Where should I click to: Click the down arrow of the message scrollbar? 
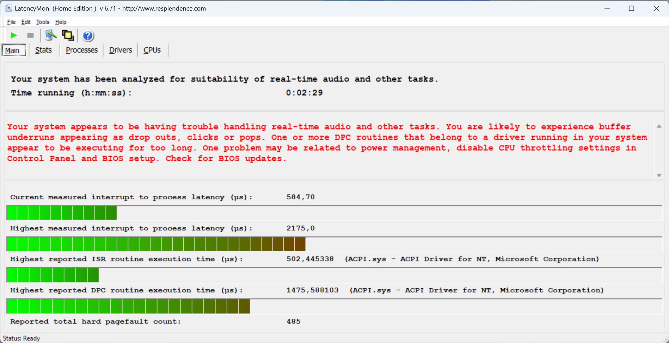coord(659,175)
